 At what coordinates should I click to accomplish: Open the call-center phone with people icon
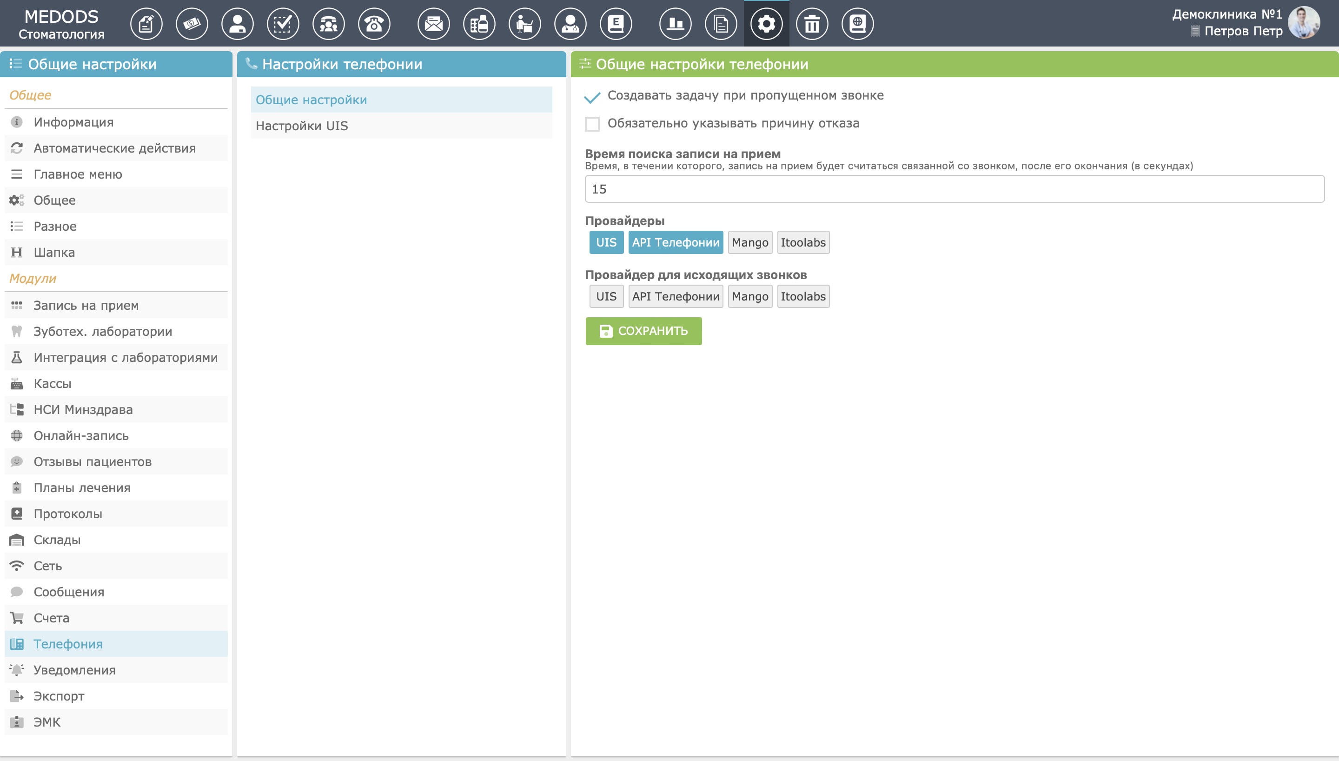[x=329, y=24]
